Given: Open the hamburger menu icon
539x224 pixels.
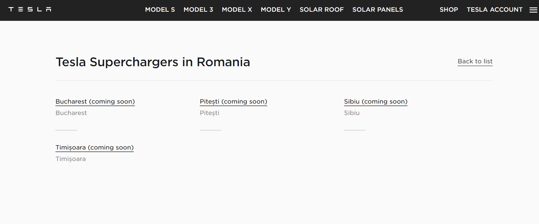Looking at the screenshot, I should pos(533,10).
